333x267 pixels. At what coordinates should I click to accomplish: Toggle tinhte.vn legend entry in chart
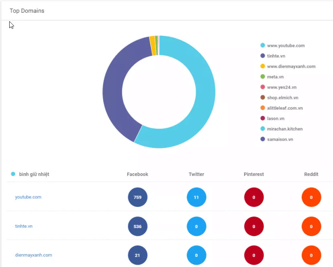tap(276, 56)
